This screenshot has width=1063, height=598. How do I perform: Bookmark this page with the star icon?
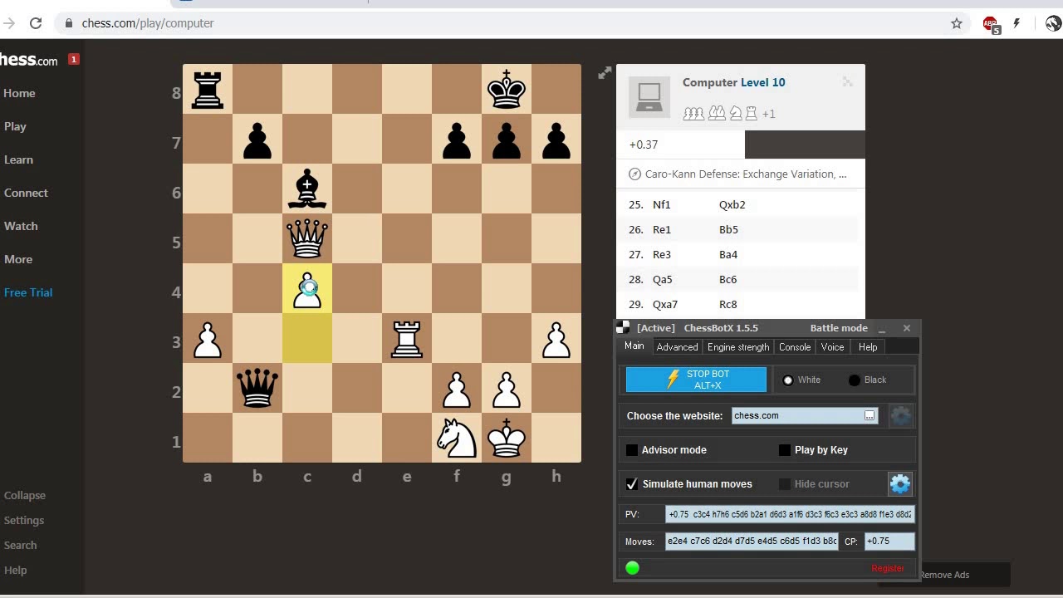(x=957, y=23)
